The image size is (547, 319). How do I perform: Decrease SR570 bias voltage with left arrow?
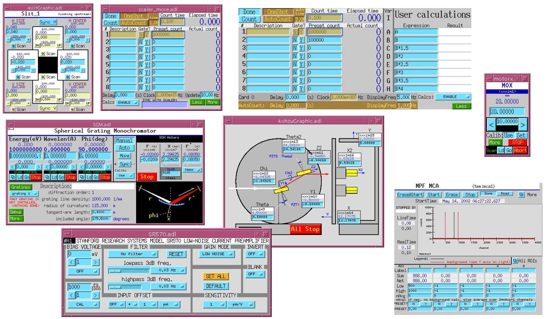(x=72, y=262)
